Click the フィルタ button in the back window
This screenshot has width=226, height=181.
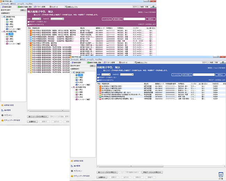tap(107, 19)
